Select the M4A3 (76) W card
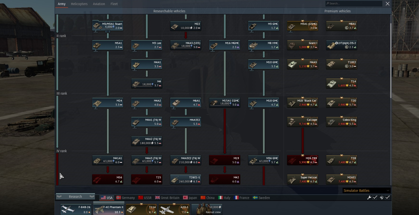Screen dimensions: 419x215 (x=147, y=160)
